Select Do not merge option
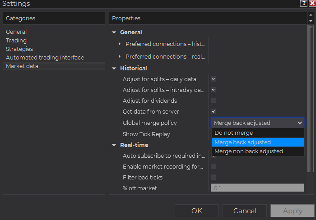The height and width of the screenshot is (220, 316). pyautogui.click(x=257, y=133)
